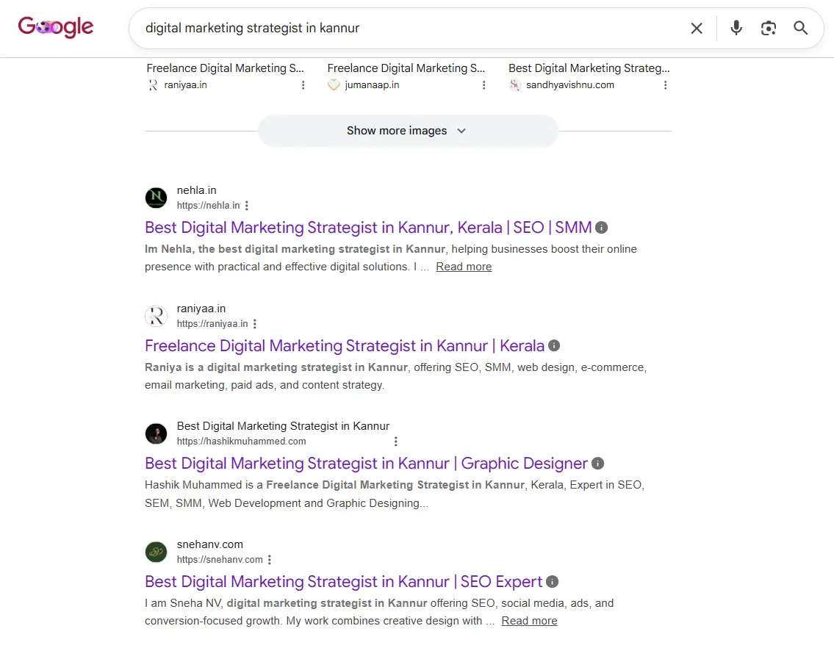Open the three-dot menu next to https://raniyaa.in
834x648 pixels.
pyautogui.click(x=255, y=323)
